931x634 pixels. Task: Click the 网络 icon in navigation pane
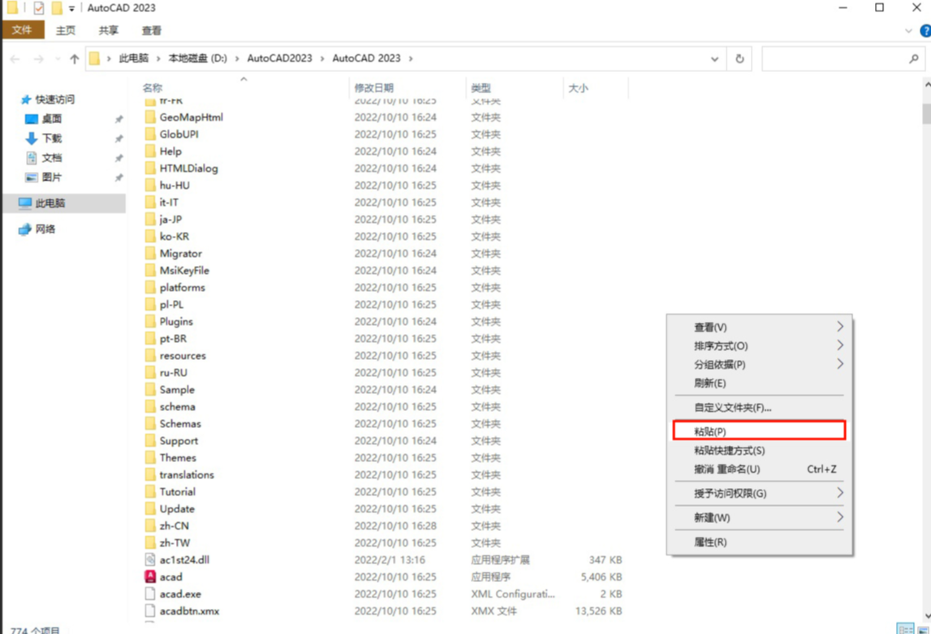tap(25, 229)
